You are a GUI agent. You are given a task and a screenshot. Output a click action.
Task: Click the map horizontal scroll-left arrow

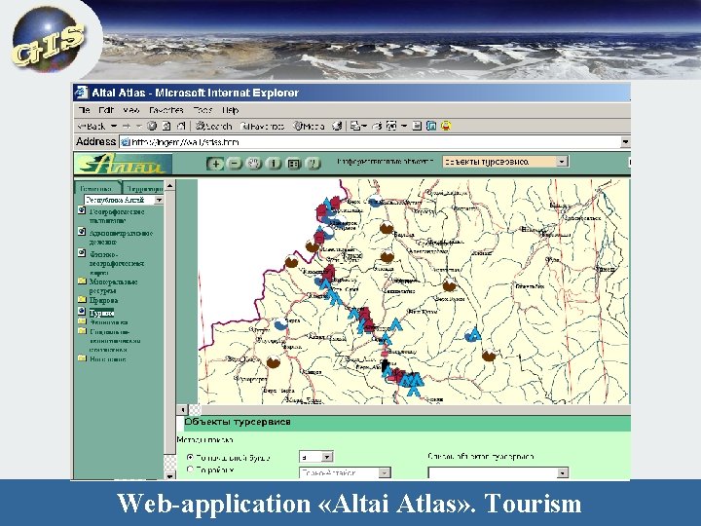[182, 409]
